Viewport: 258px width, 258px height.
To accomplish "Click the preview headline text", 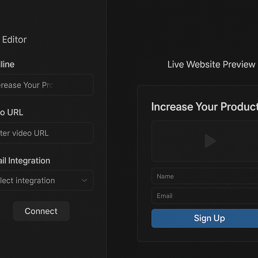I will [204, 107].
